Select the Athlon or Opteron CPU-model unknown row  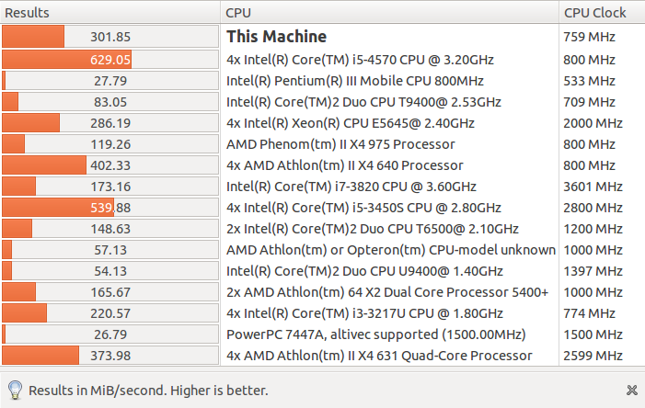pyautogui.click(x=322, y=250)
